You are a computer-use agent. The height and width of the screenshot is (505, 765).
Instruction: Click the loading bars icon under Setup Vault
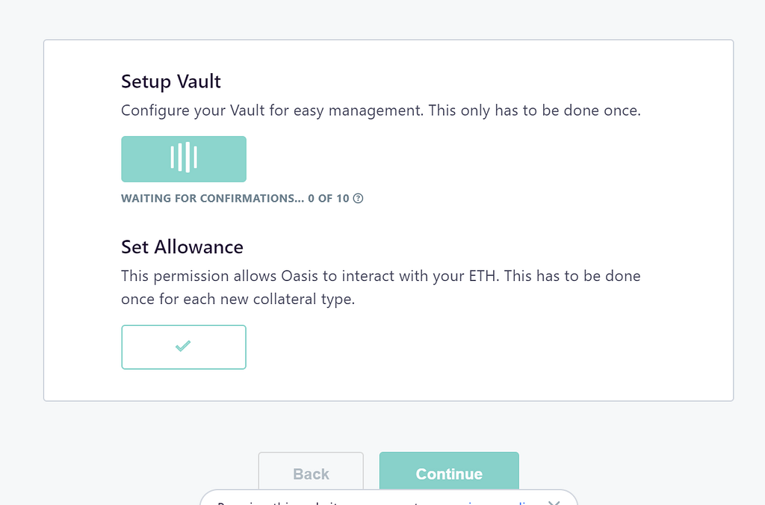coord(184,158)
